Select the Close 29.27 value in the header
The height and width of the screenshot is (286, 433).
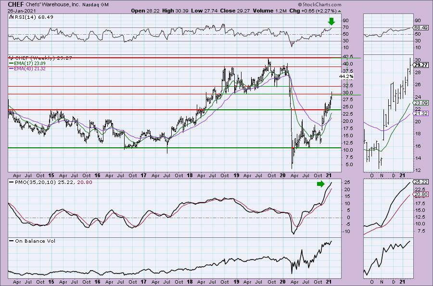(235, 11)
